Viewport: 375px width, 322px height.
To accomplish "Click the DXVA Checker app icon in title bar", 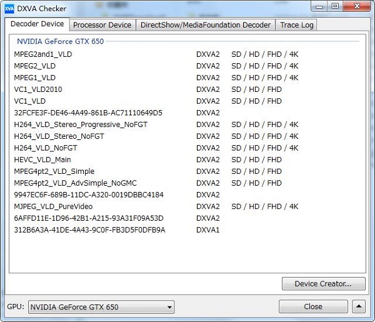I will (9, 9).
